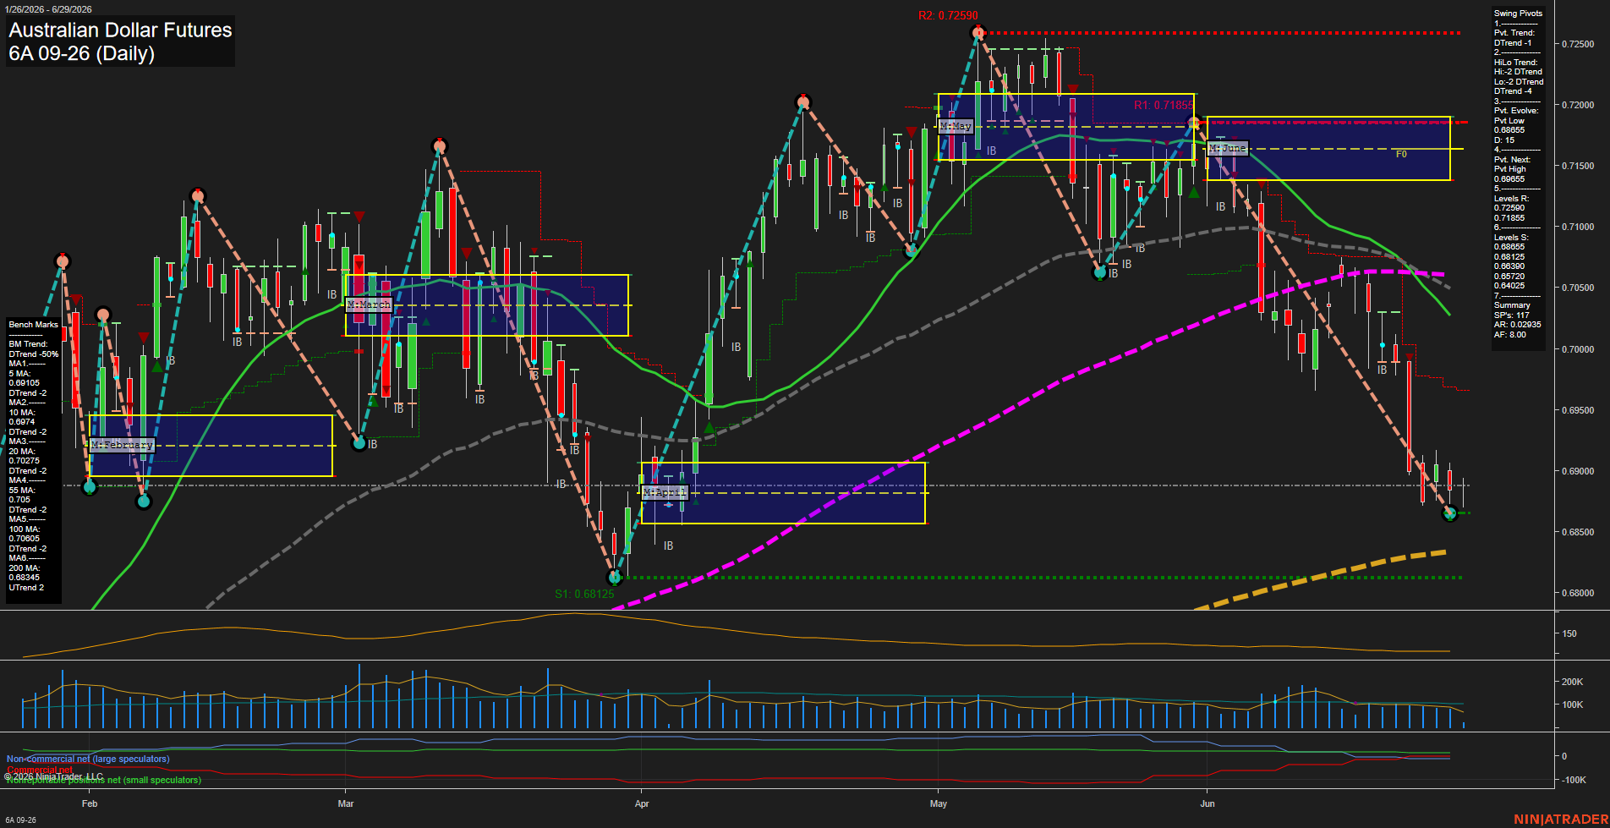Select the 'HiLo Trend:' line in Swing Pivots
Image resolution: width=1610 pixels, height=828 pixels.
1516,63
